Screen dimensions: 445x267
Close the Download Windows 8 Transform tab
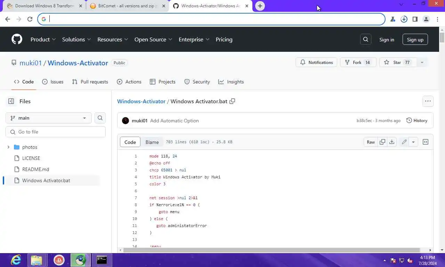click(81, 6)
